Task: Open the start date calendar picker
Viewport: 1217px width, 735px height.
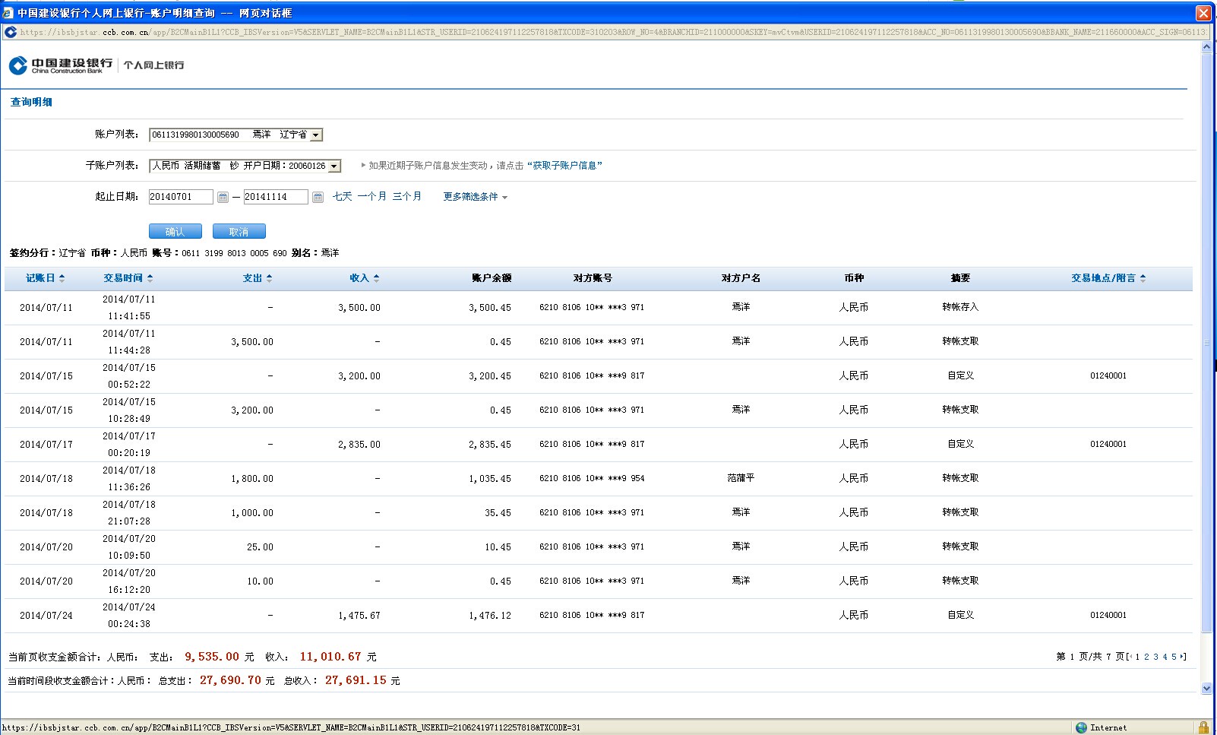Action: 223,198
